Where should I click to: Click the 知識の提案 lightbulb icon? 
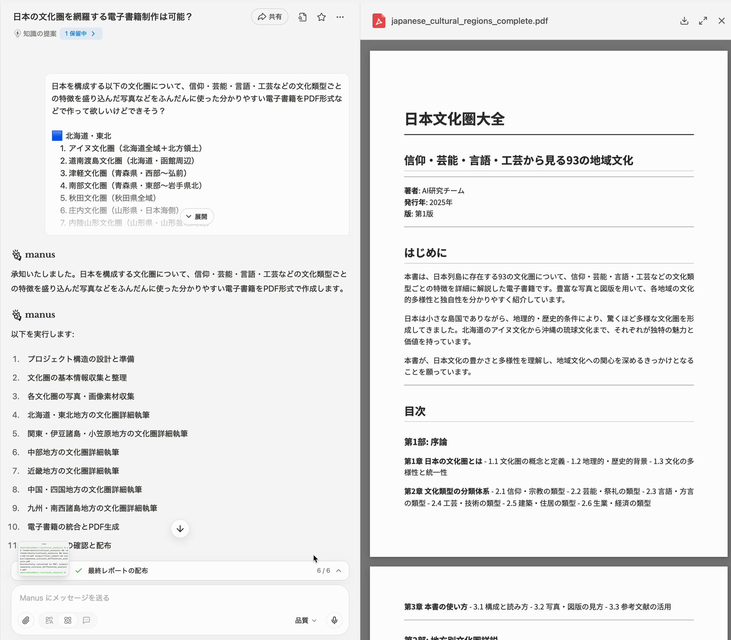pos(17,34)
